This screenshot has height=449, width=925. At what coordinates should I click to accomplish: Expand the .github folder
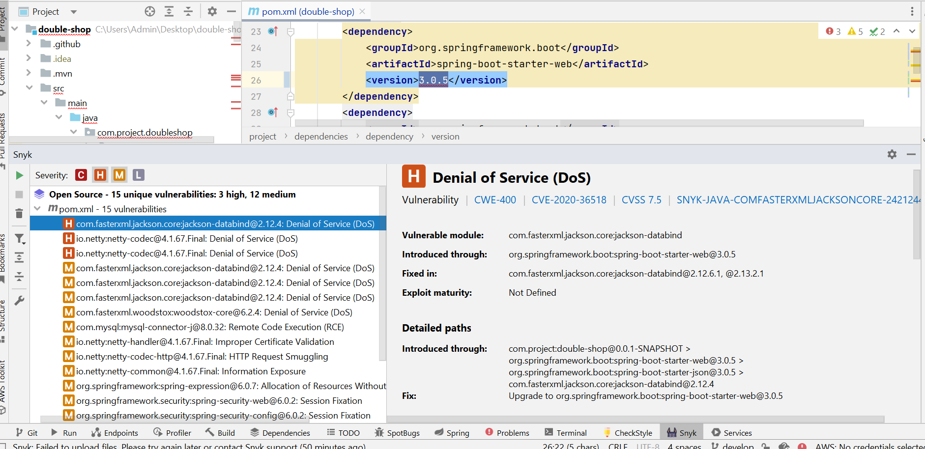click(29, 43)
